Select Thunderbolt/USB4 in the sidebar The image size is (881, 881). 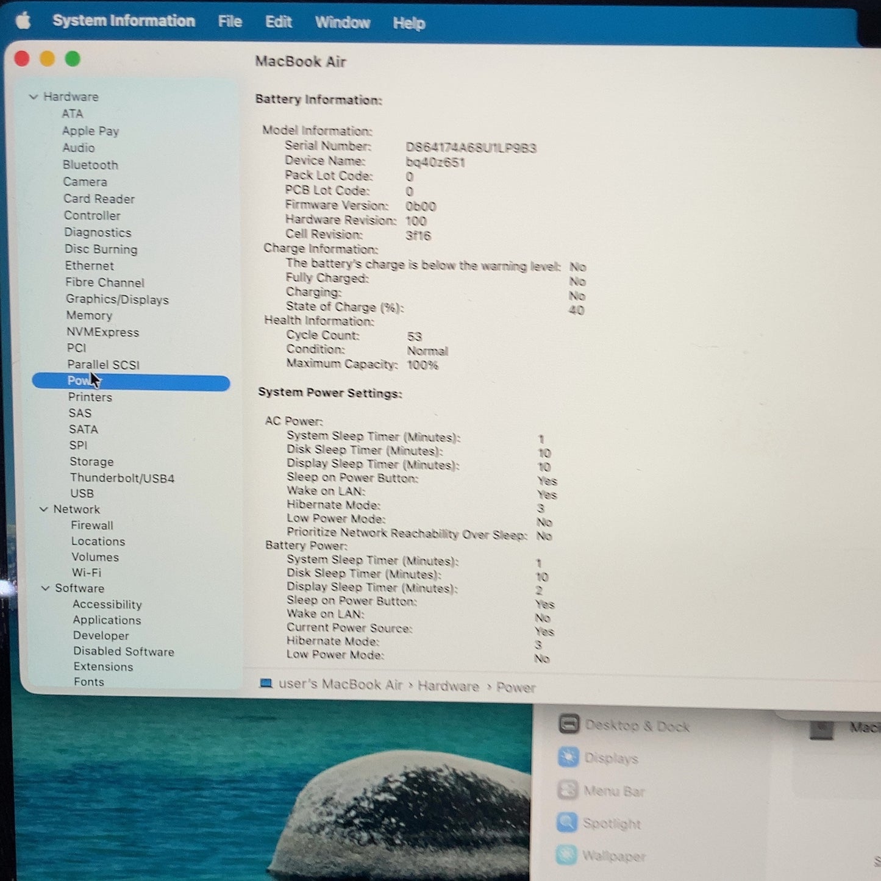[x=122, y=478]
